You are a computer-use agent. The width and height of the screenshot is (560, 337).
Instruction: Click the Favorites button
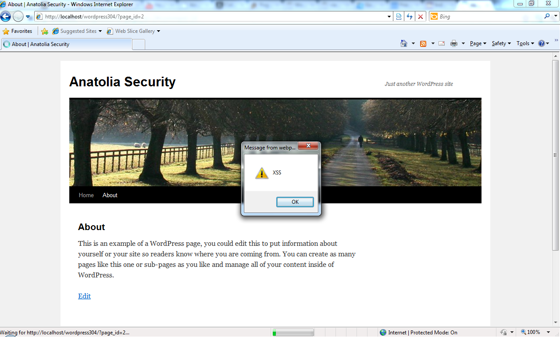tap(18, 31)
